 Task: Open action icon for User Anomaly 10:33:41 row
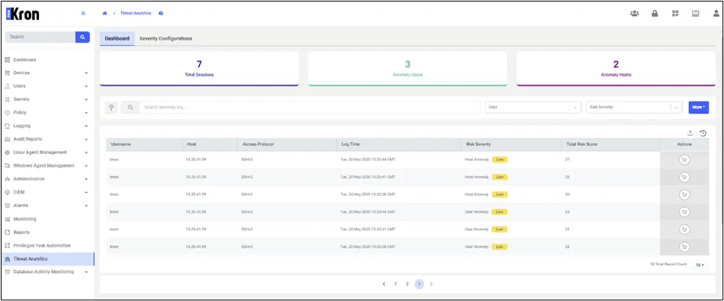[x=684, y=229]
